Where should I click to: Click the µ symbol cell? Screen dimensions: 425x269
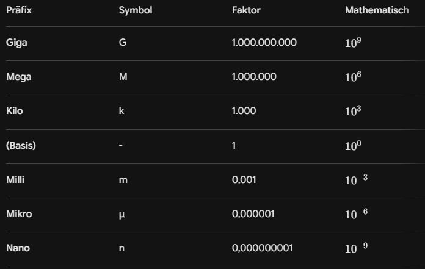[122, 215]
